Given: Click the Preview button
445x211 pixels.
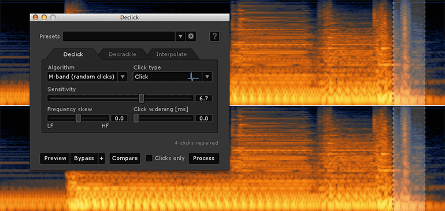Looking at the screenshot, I should point(55,159).
